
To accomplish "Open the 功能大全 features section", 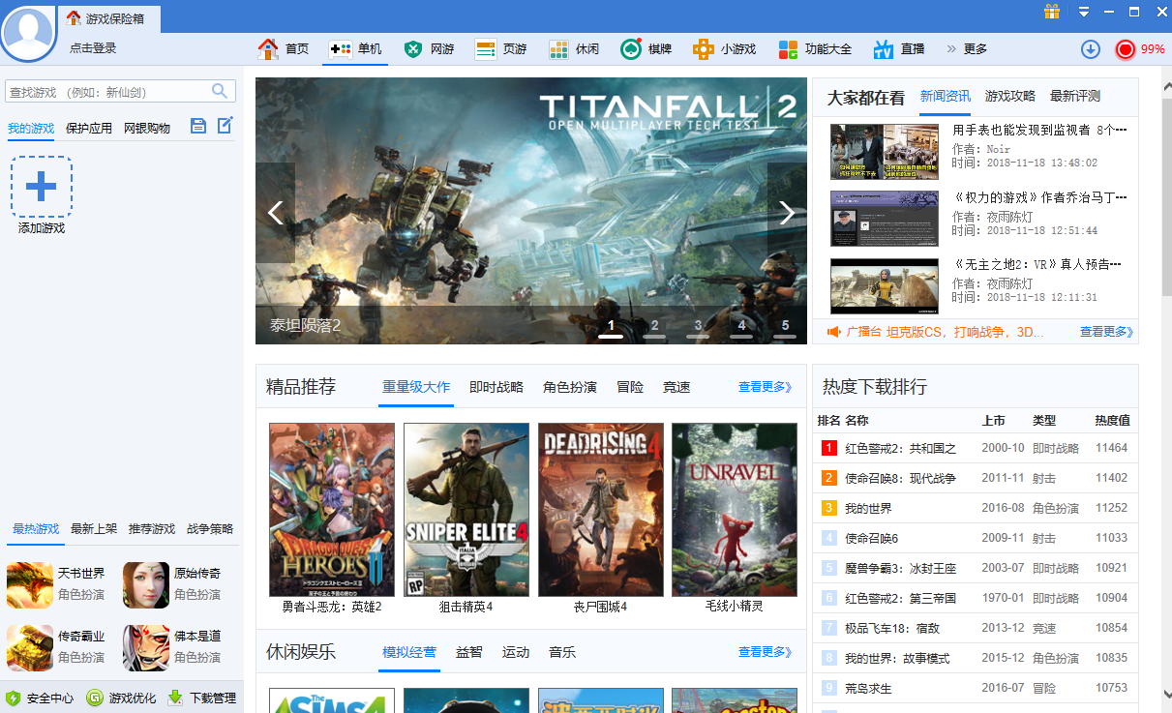I will [x=815, y=49].
